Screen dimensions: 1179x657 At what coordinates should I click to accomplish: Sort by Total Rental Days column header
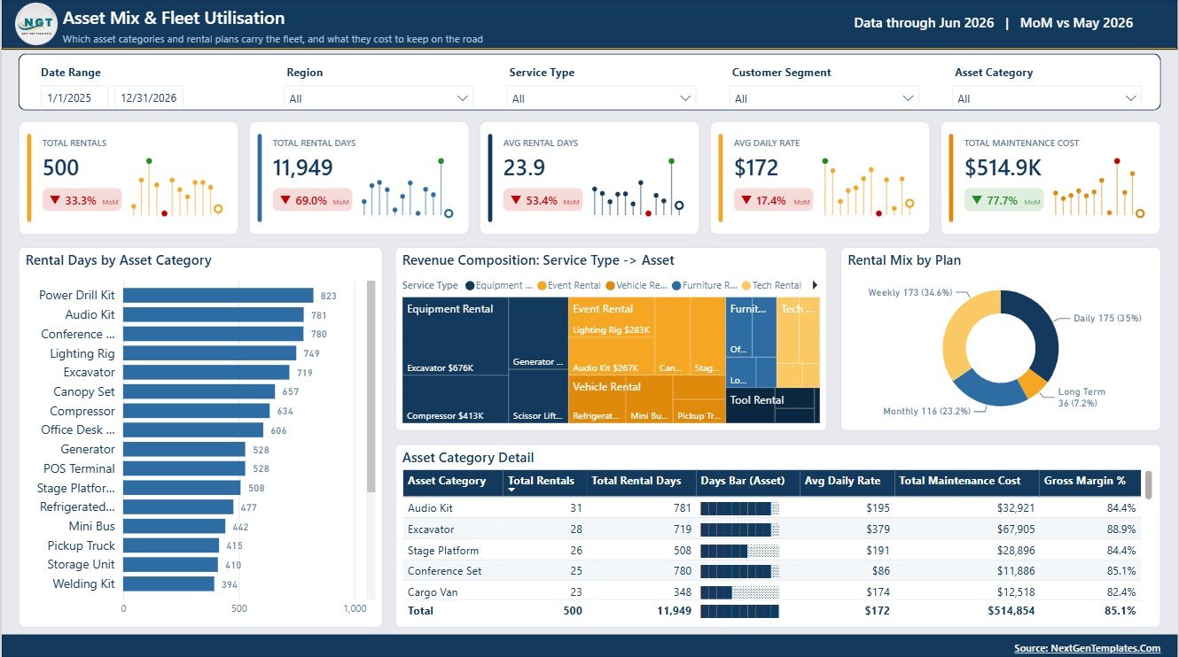coord(640,483)
